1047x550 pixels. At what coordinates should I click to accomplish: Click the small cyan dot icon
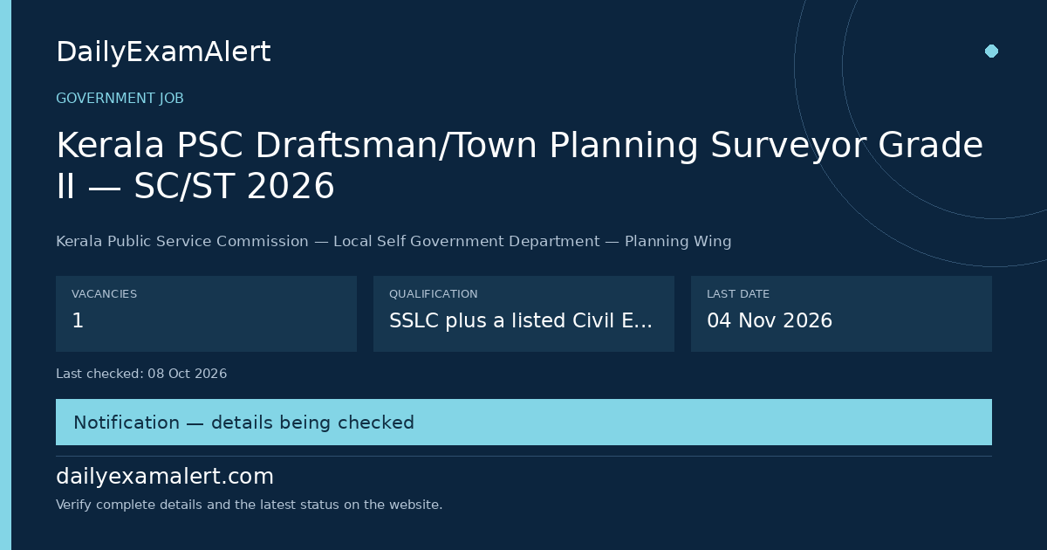click(991, 51)
